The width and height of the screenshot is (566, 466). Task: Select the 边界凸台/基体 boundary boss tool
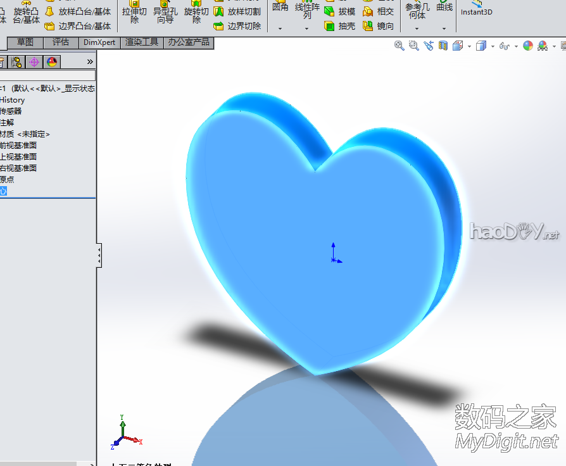[x=77, y=26]
